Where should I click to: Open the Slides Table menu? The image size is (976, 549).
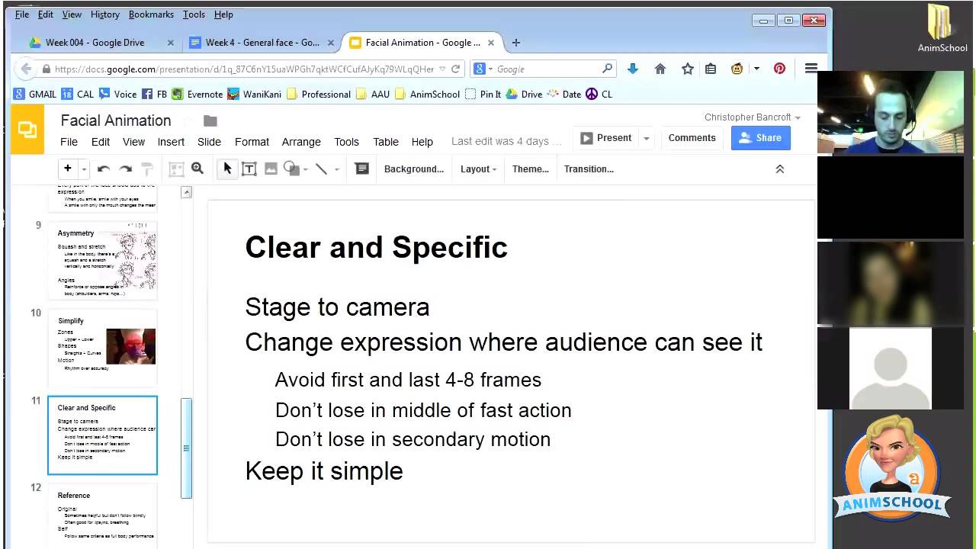[386, 142]
